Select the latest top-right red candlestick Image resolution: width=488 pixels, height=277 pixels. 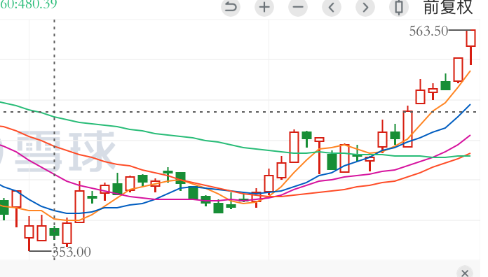point(470,47)
